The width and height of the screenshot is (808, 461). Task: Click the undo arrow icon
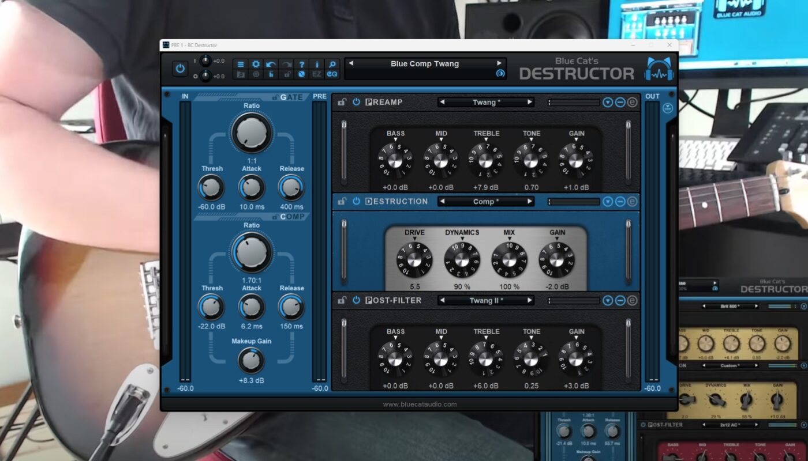271,65
